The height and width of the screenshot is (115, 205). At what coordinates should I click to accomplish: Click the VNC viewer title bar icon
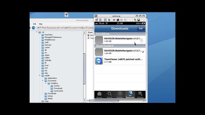pyautogui.click(x=96, y=16)
